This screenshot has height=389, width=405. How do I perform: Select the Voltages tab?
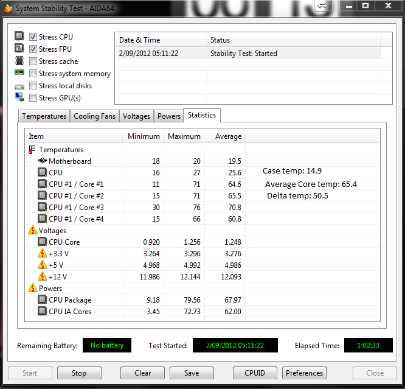pyautogui.click(x=136, y=116)
